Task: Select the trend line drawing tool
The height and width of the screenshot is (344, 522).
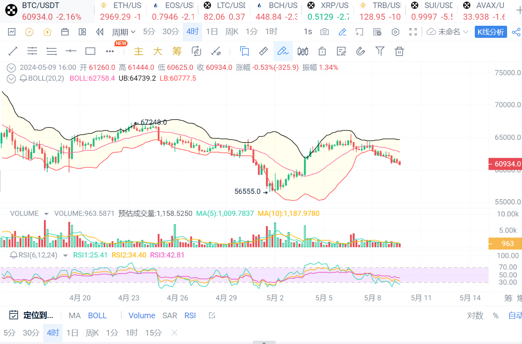Action: point(13,51)
